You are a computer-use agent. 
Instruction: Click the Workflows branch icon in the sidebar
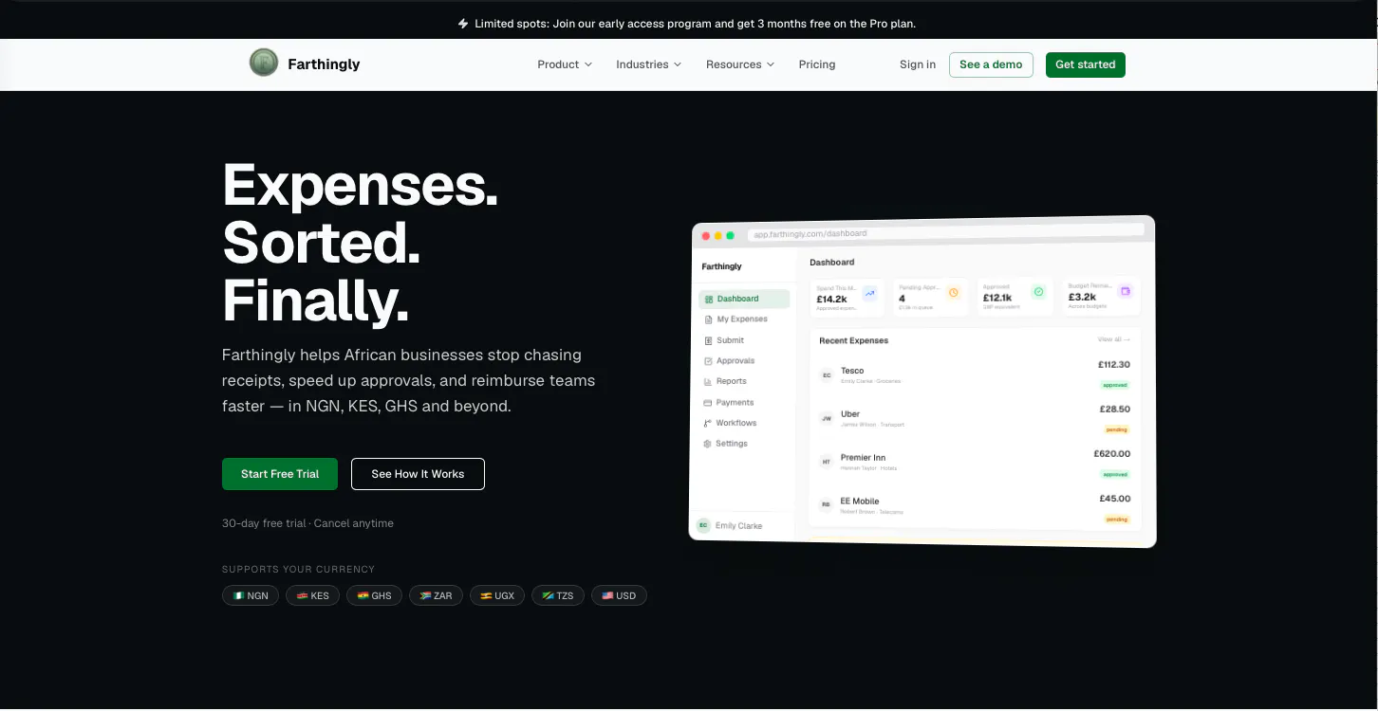pos(707,424)
